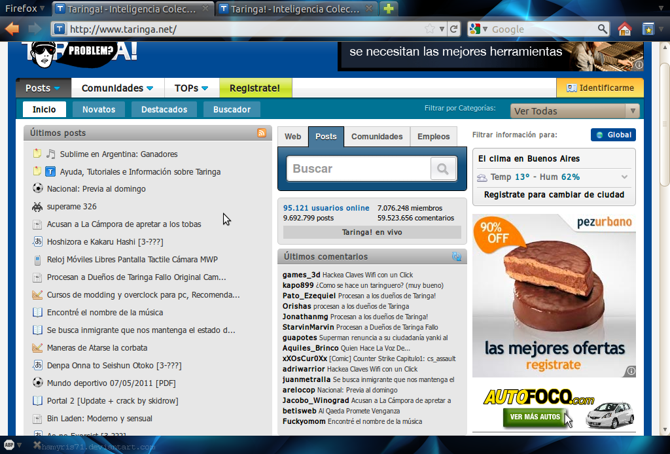Viewport: 670px width, 454px height.
Task: Click the Taringa Problem? logo
Action: [79, 54]
